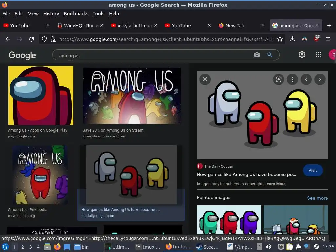Open the Google logo homepage link
Viewport: 336px width, 252px height.
22,55
